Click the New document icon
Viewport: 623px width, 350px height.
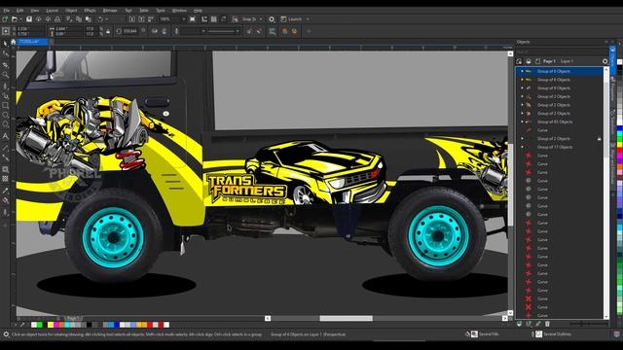coord(5,19)
